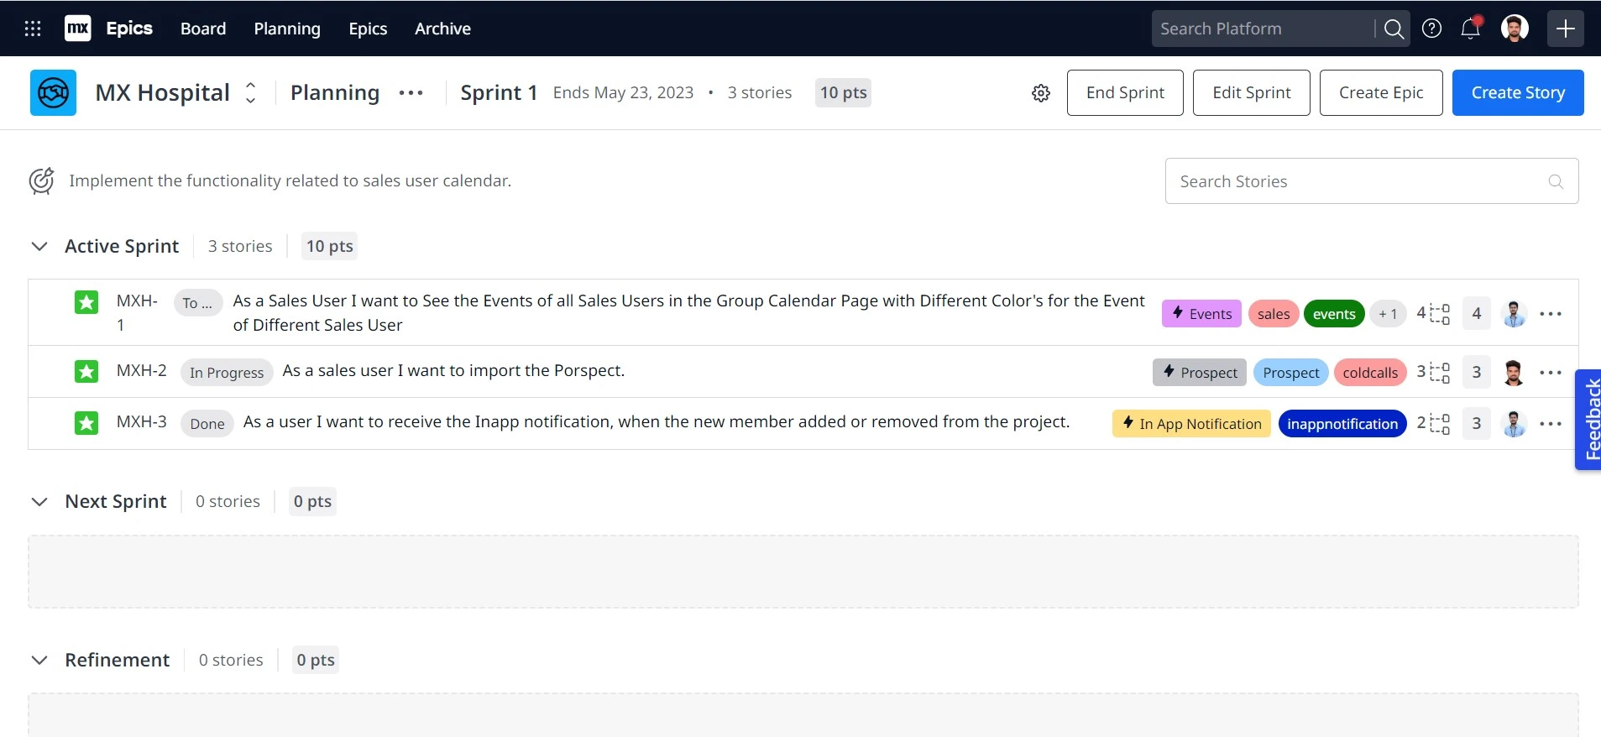Click the subtasks icon for MXH-1
1601x737 pixels.
coord(1439,314)
